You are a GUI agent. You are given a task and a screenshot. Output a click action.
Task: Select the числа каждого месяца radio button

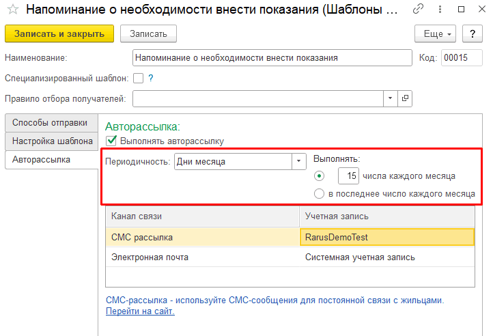(x=319, y=176)
